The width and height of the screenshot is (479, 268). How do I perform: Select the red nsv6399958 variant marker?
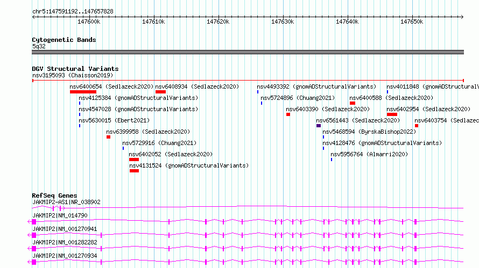point(108,137)
